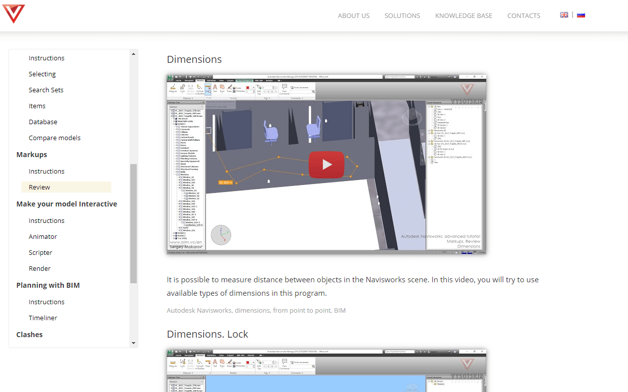Open the Database sidebar link

coord(43,122)
